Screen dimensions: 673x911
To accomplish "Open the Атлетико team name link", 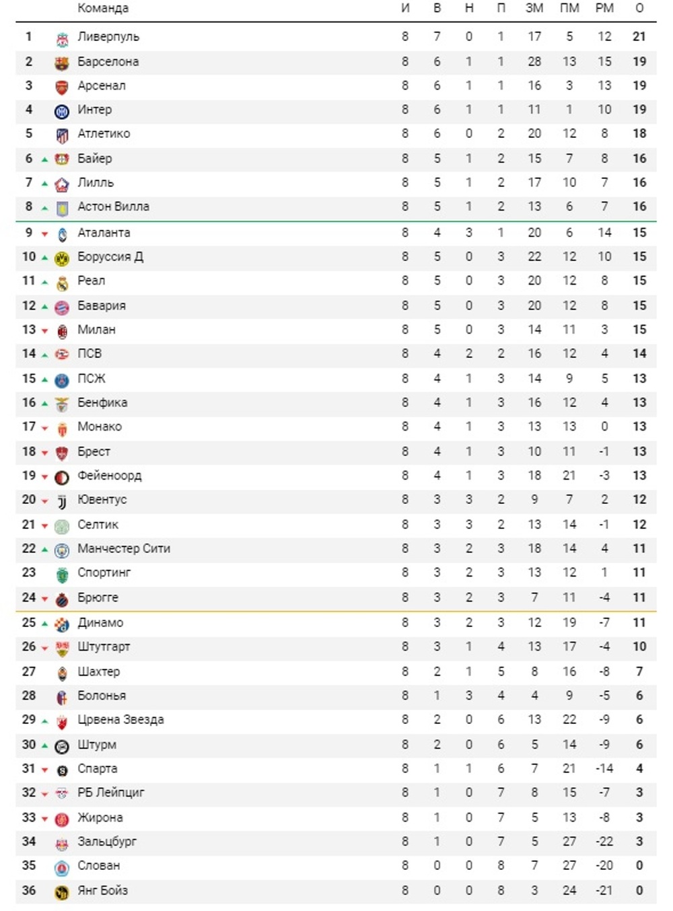I will click(104, 133).
